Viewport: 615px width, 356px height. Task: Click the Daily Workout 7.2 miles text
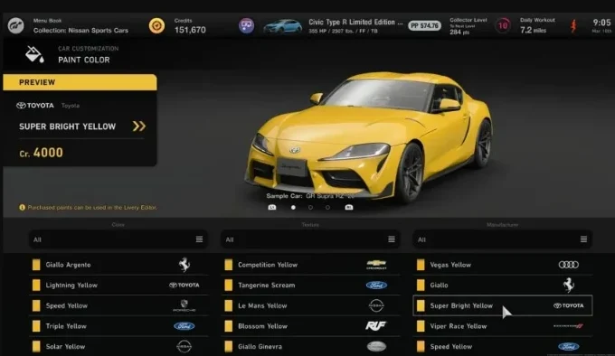(x=537, y=26)
